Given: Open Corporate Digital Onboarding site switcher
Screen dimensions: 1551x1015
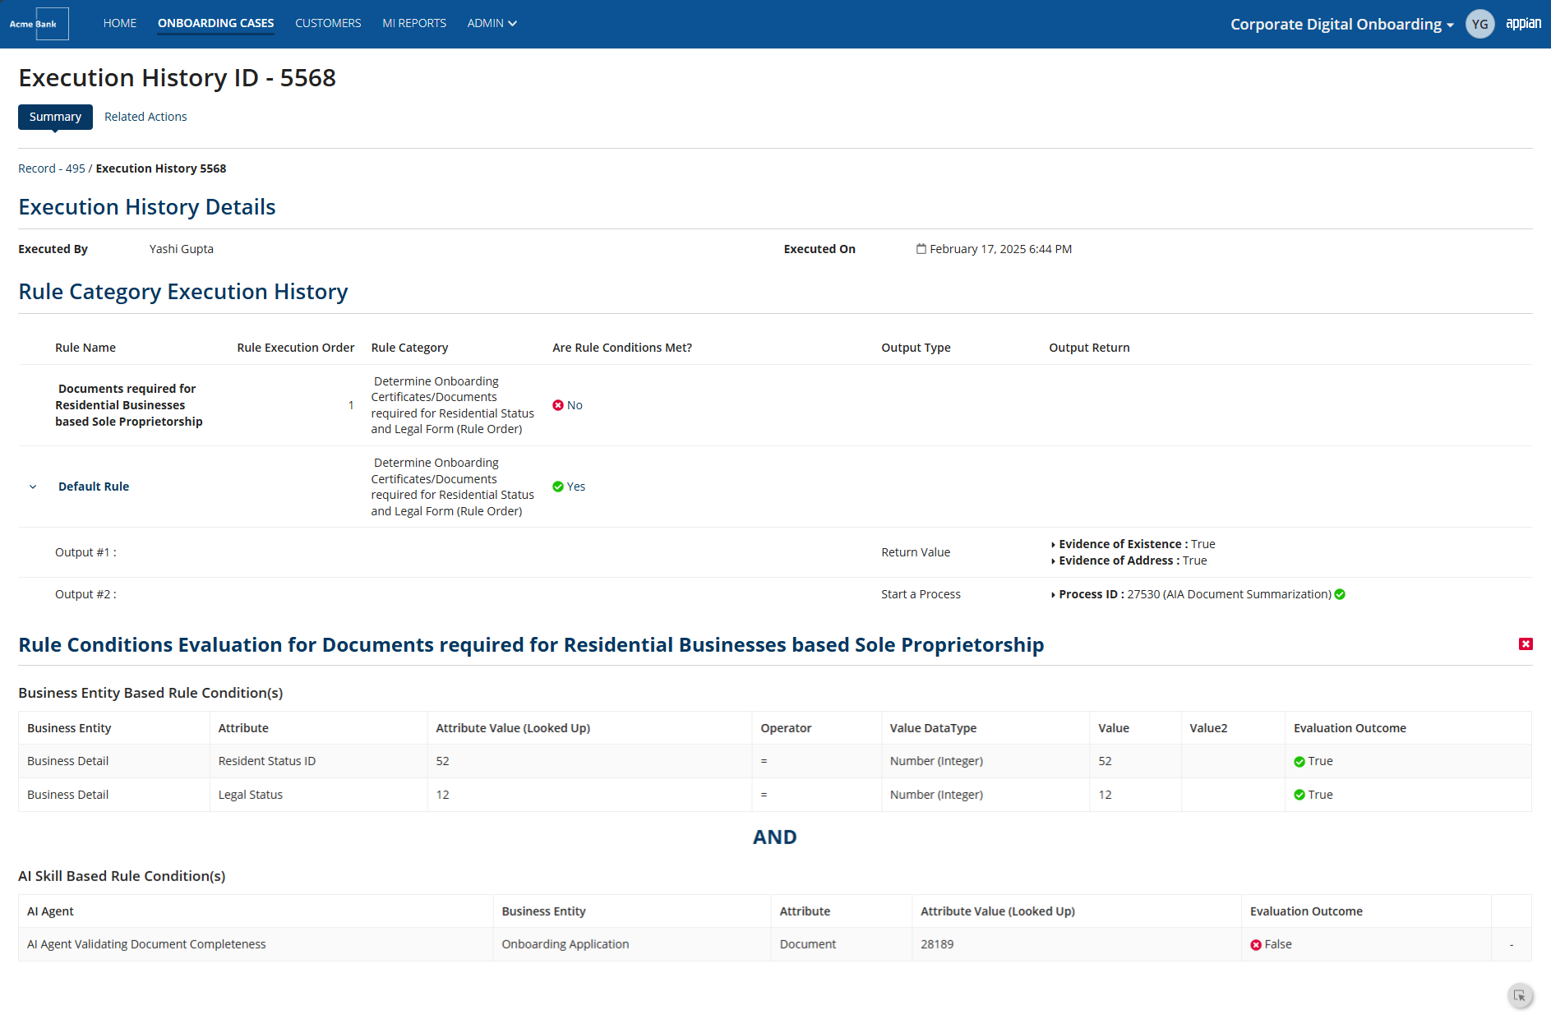Looking at the screenshot, I should (1341, 24).
